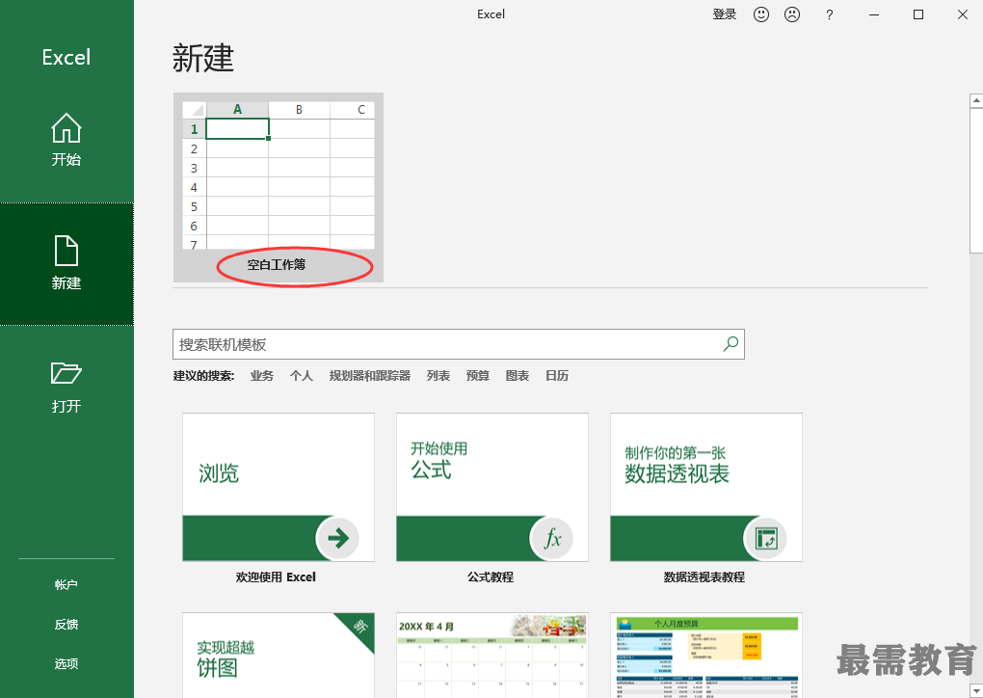The width and height of the screenshot is (983, 698).
Task: Open 帐户 account page
Action: pos(66,584)
